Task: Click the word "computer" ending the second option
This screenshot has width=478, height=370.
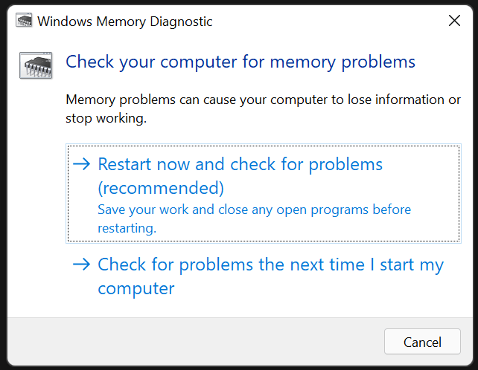Action: point(136,288)
